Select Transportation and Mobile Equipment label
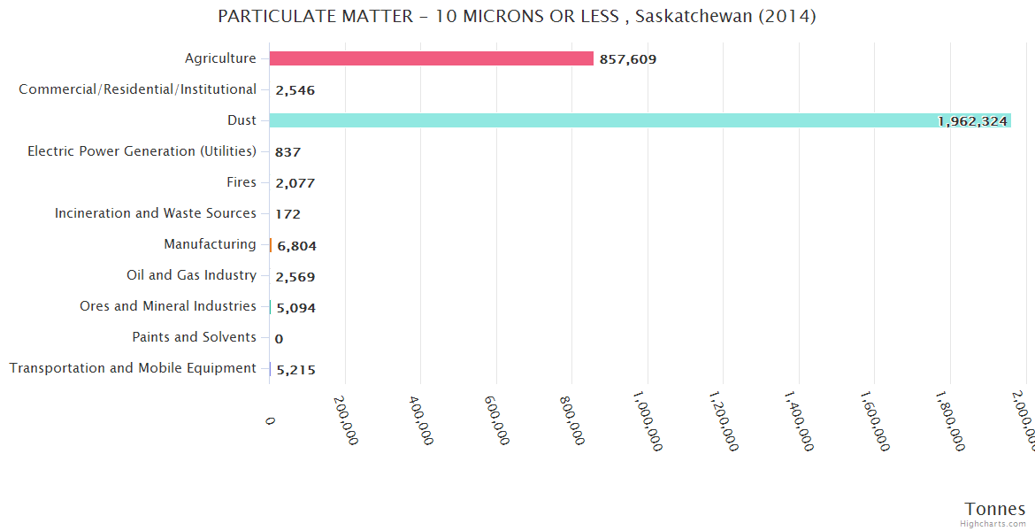This screenshot has height=531, width=1035. (133, 368)
